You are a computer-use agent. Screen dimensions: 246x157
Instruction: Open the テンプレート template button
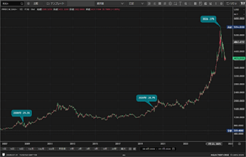(x=55, y=3)
